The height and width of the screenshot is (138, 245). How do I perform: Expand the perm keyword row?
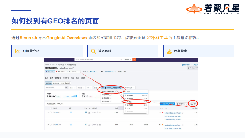pyautogui.click(x=48, y=125)
